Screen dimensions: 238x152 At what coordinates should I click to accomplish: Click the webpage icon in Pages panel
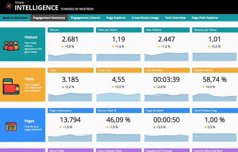coord(11,126)
